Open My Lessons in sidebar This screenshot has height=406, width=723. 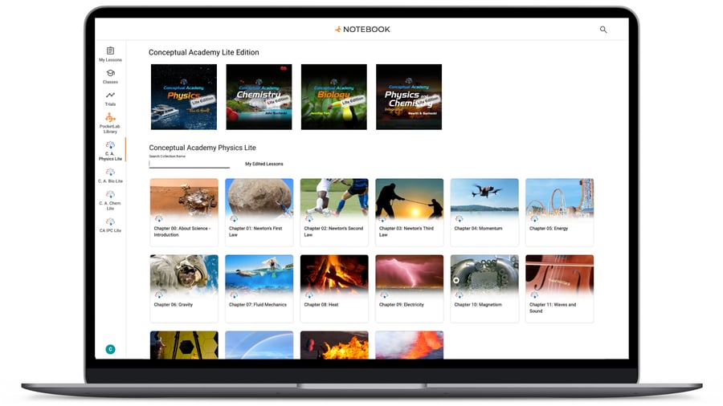[110, 55]
